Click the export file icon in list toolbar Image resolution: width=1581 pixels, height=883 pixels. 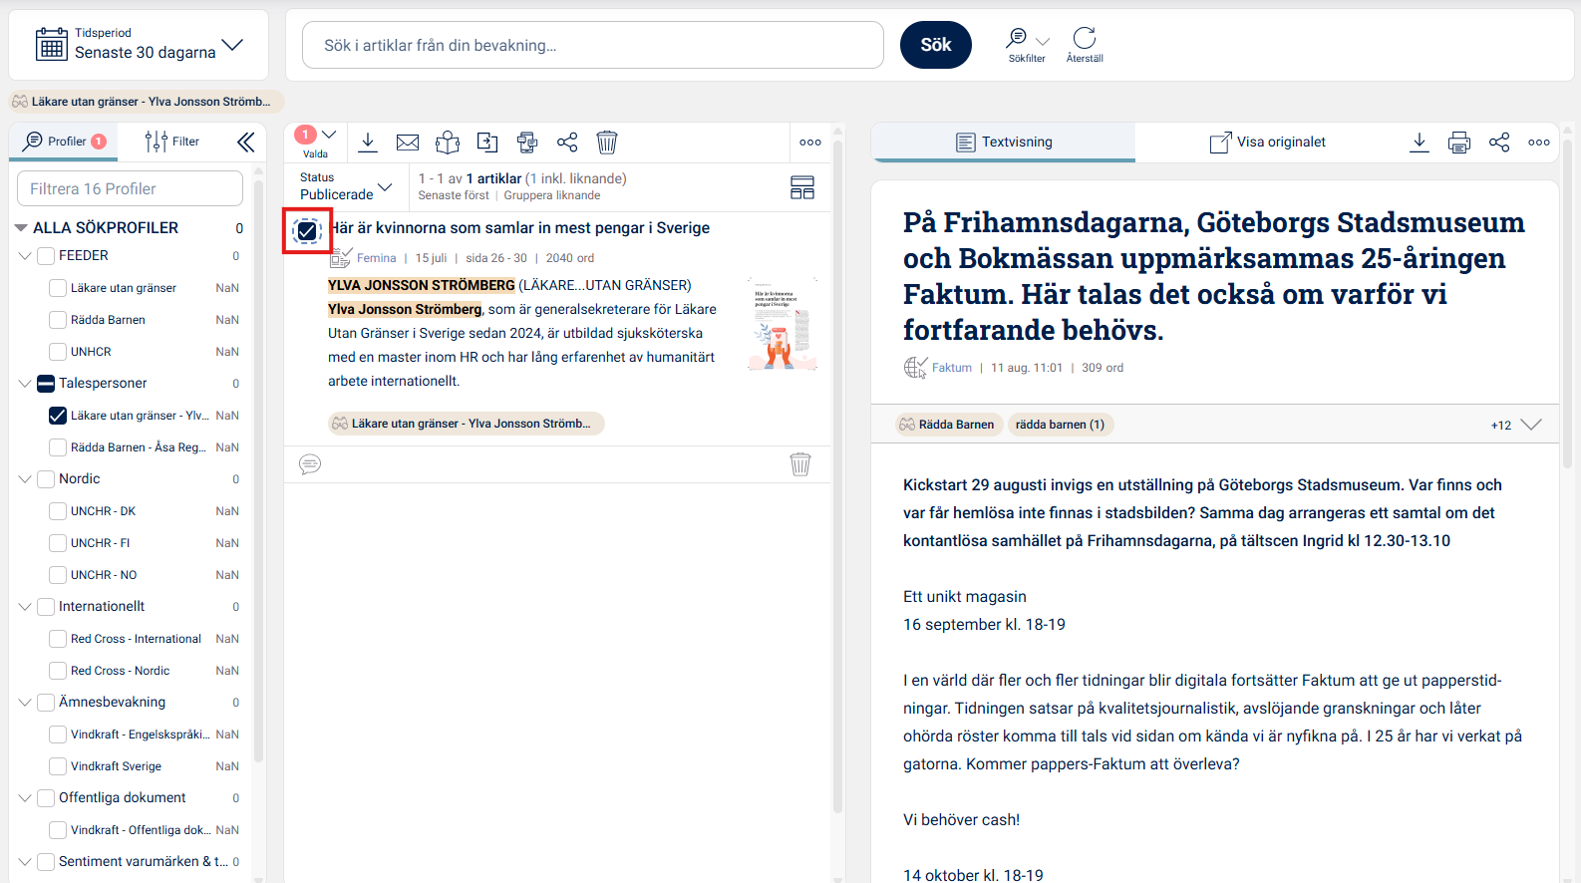[487, 143]
